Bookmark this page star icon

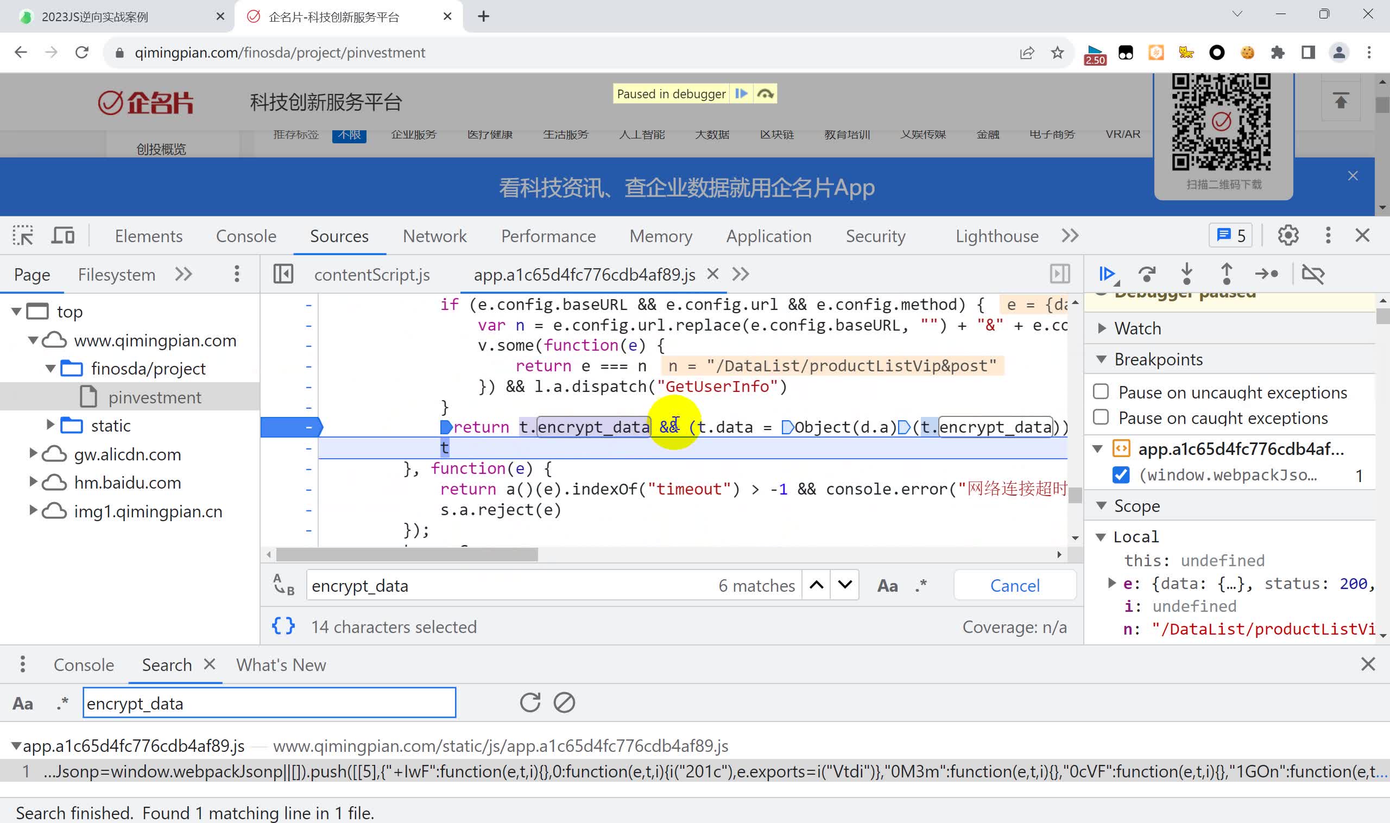[1057, 52]
